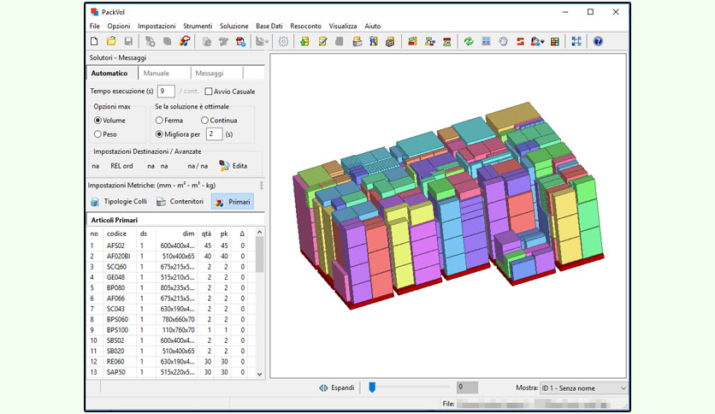The height and width of the screenshot is (414, 715).
Task: Click the paint bucket tool dropdown arrow
Action: coord(542,42)
